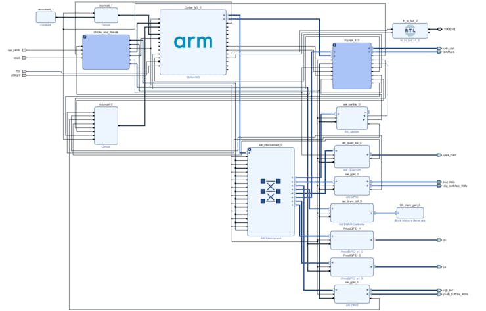Select the daplink_if_0 hierarchy block
The image size is (486, 311).
point(352,66)
